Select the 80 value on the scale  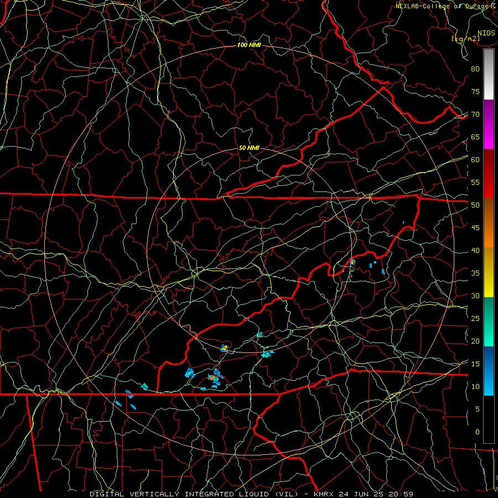point(475,69)
